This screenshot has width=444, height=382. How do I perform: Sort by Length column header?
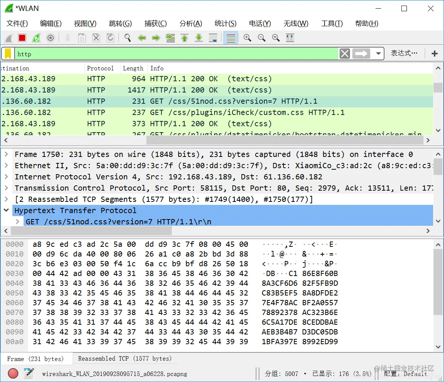[x=134, y=68]
